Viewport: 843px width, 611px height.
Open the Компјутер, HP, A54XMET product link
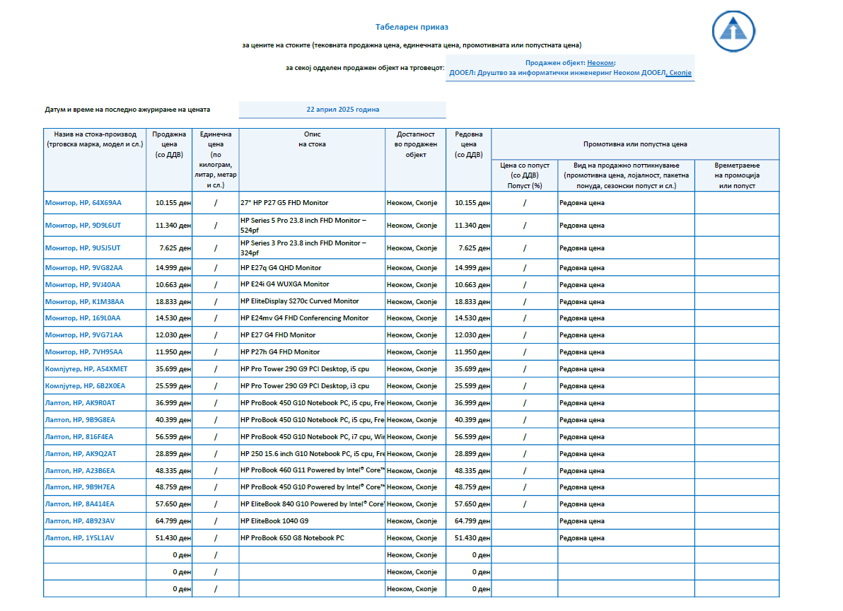(86, 368)
